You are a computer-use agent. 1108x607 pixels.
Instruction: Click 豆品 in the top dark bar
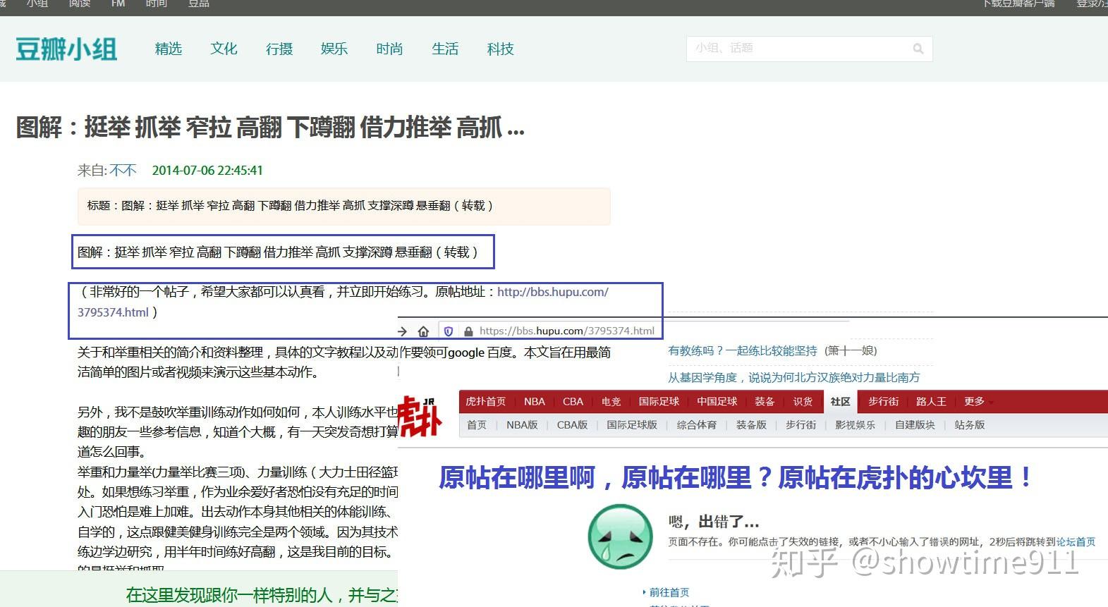point(199,4)
